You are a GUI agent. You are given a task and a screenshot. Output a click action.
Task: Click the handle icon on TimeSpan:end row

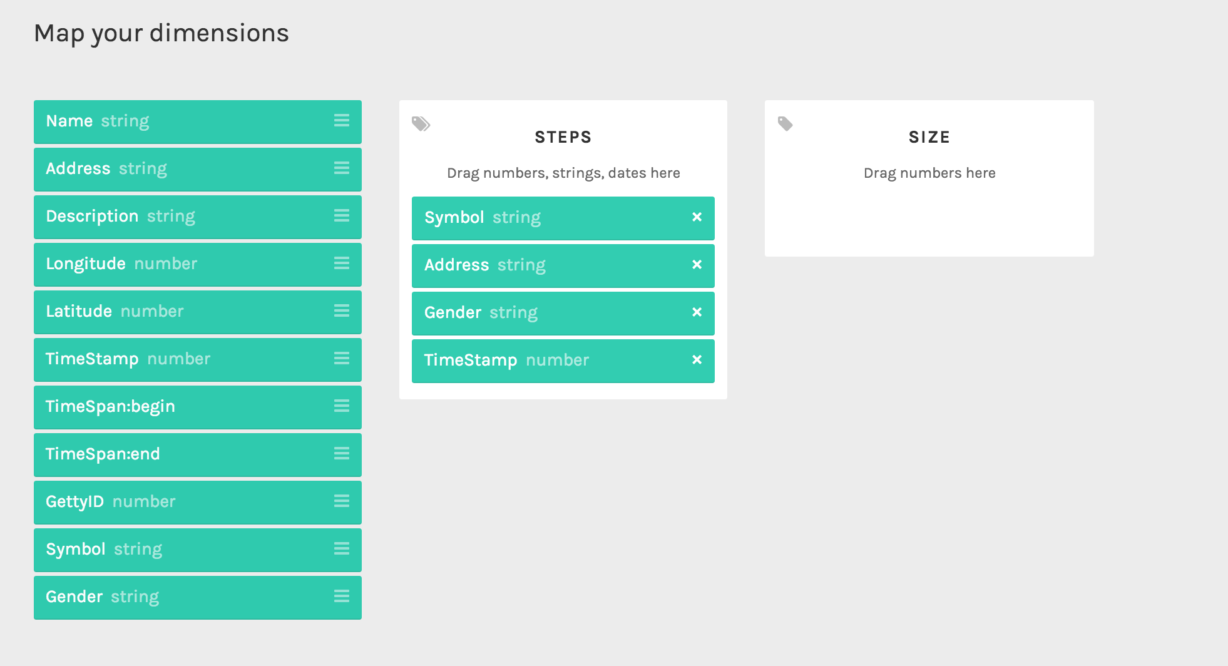[342, 453]
